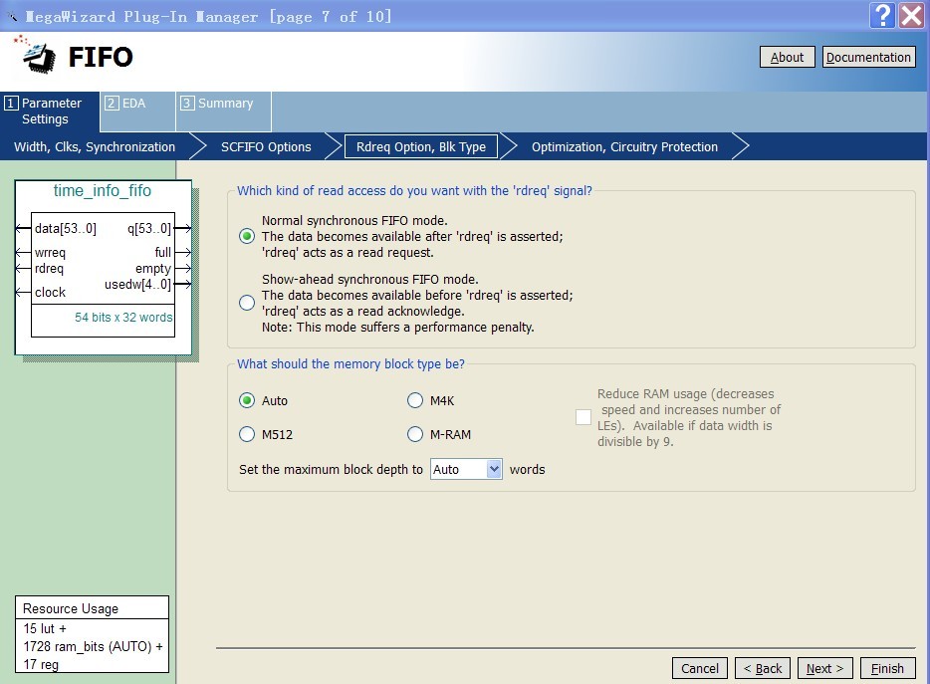Viewport: 930px width, 684px height.
Task: Click the FIFO chip icon in header
Action: coord(35,55)
